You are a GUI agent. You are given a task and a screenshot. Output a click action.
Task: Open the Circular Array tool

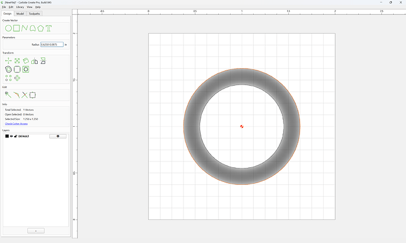pyautogui.click(x=17, y=78)
